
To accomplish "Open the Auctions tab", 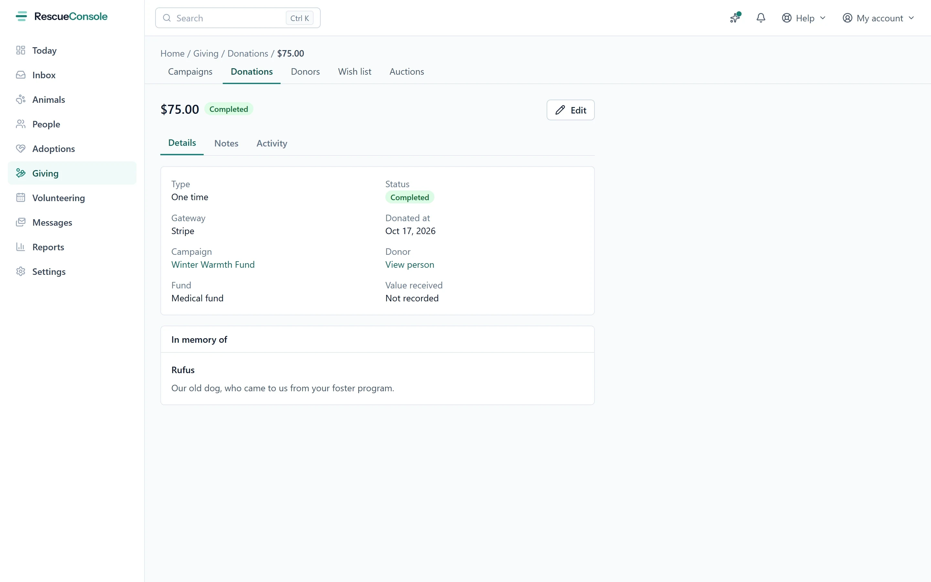I will (x=407, y=71).
